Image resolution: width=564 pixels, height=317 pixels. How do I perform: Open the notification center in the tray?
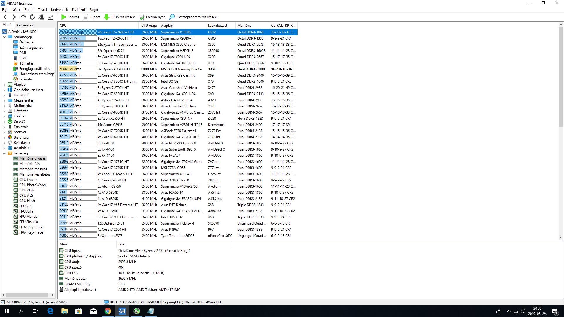[555, 311]
